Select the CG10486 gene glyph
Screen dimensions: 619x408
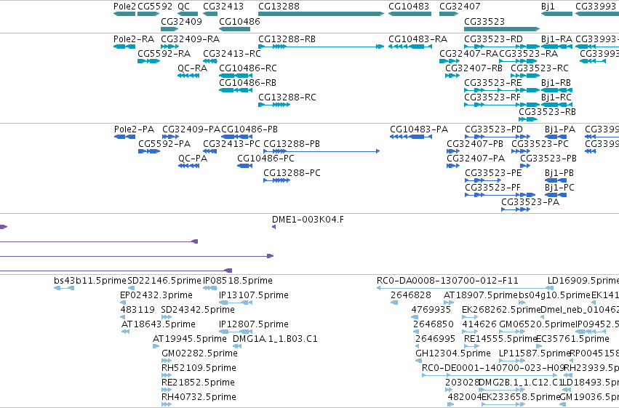tap(234, 29)
